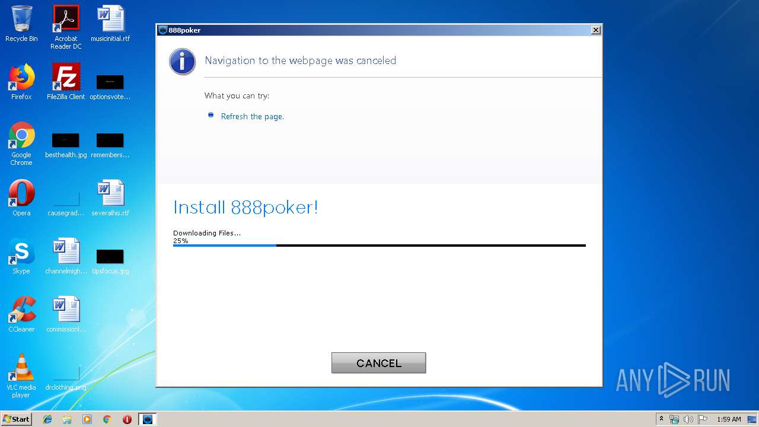Screen dimensions: 759x427
Task: Open commissionl document icon
Action: pos(66,314)
